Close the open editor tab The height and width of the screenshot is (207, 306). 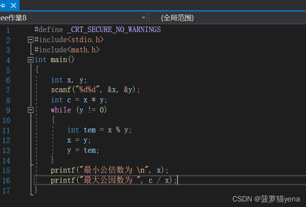(x=13, y=5)
